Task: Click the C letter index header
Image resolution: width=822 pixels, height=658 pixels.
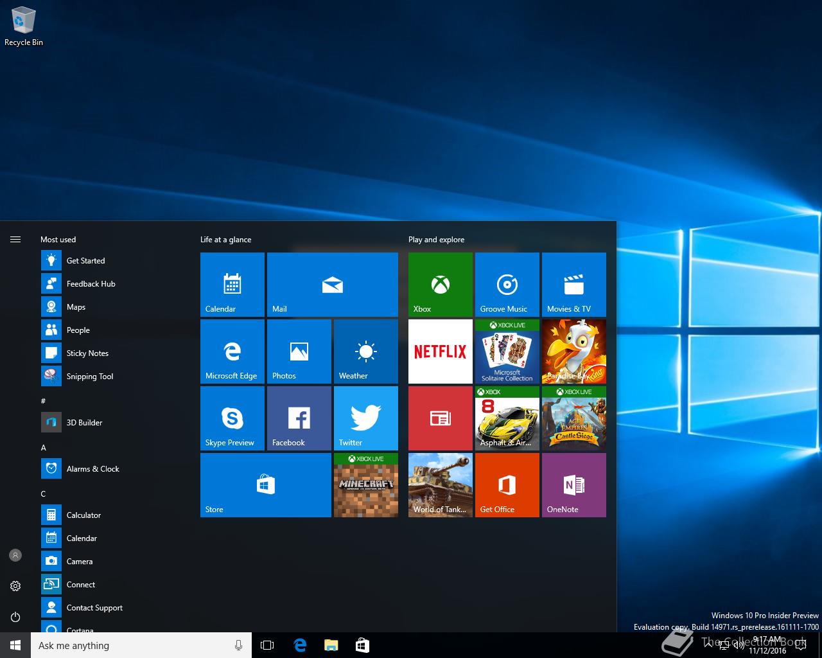Action: [x=44, y=493]
